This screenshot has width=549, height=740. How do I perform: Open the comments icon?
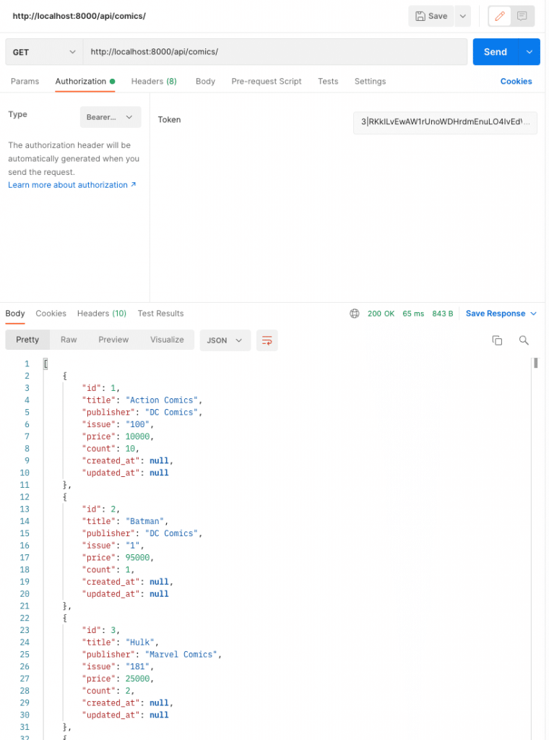[x=522, y=16]
